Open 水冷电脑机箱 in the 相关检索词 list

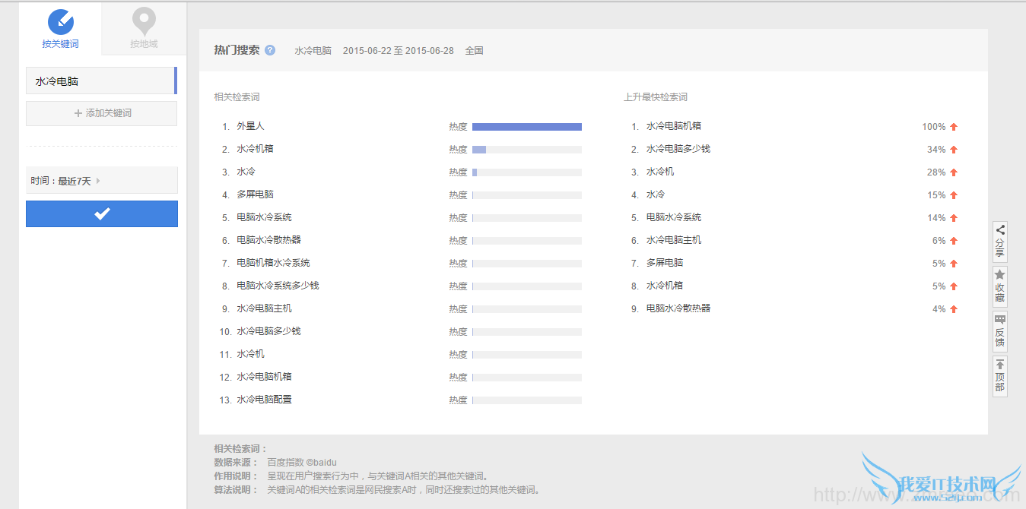264,377
